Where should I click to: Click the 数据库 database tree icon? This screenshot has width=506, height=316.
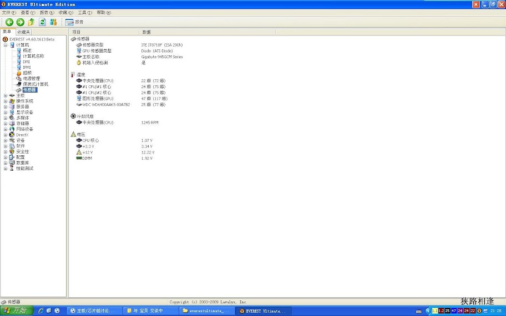point(12,163)
